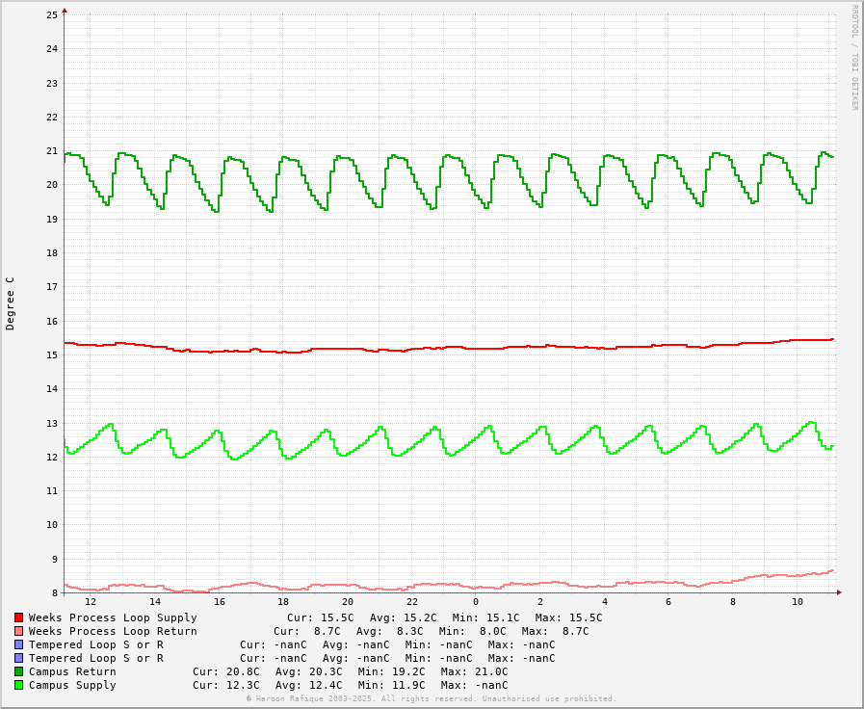864x709 pixels.
Task: Click the 'Degree C' vertical axis title
Action: [11, 303]
